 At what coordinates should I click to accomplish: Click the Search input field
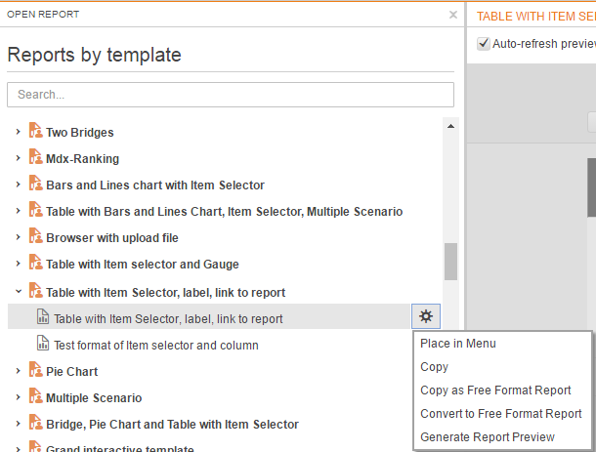231,95
